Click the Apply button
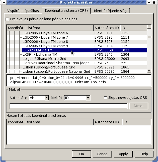 coord(123,154)
